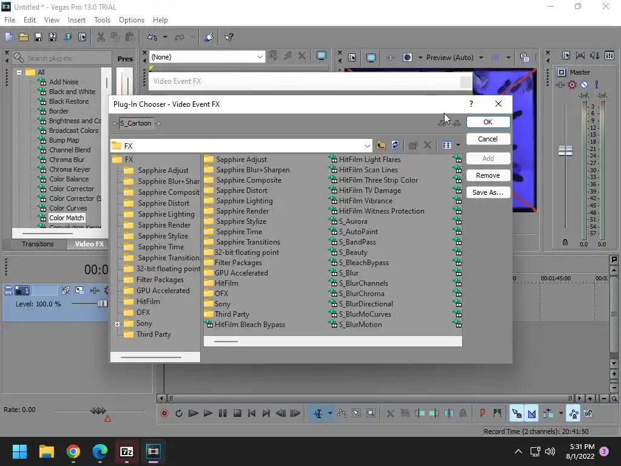Select S_Aurora plug-in in list
Screen dimensions: 621x466
pyautogui.click(x=353, y=221)
